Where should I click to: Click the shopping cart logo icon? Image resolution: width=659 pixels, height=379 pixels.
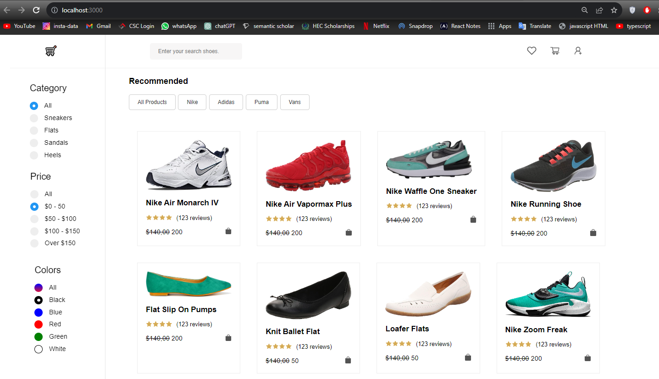pos(51,51)
